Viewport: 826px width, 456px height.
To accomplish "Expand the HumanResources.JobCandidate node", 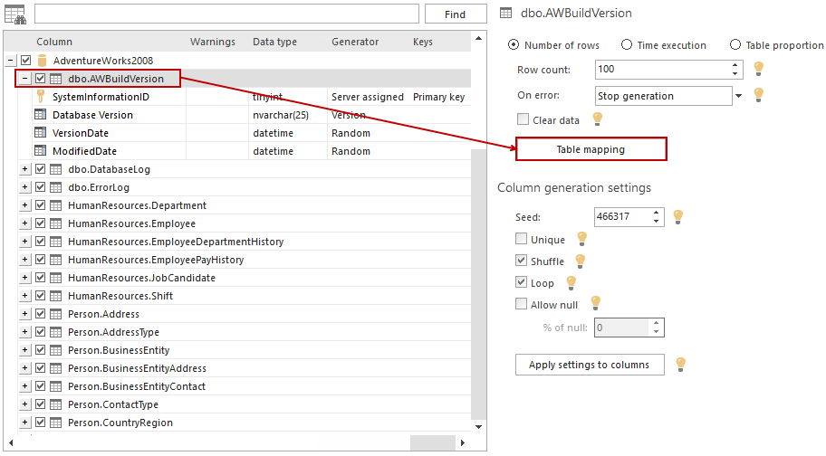I will click(24, 278).
